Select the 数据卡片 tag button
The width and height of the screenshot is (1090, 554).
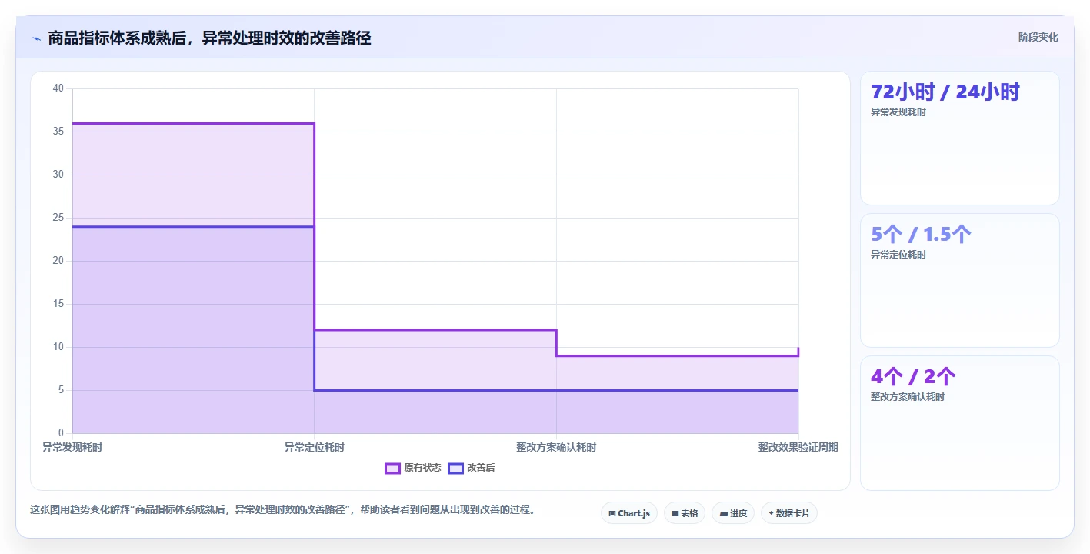click(x=789, y=513)
